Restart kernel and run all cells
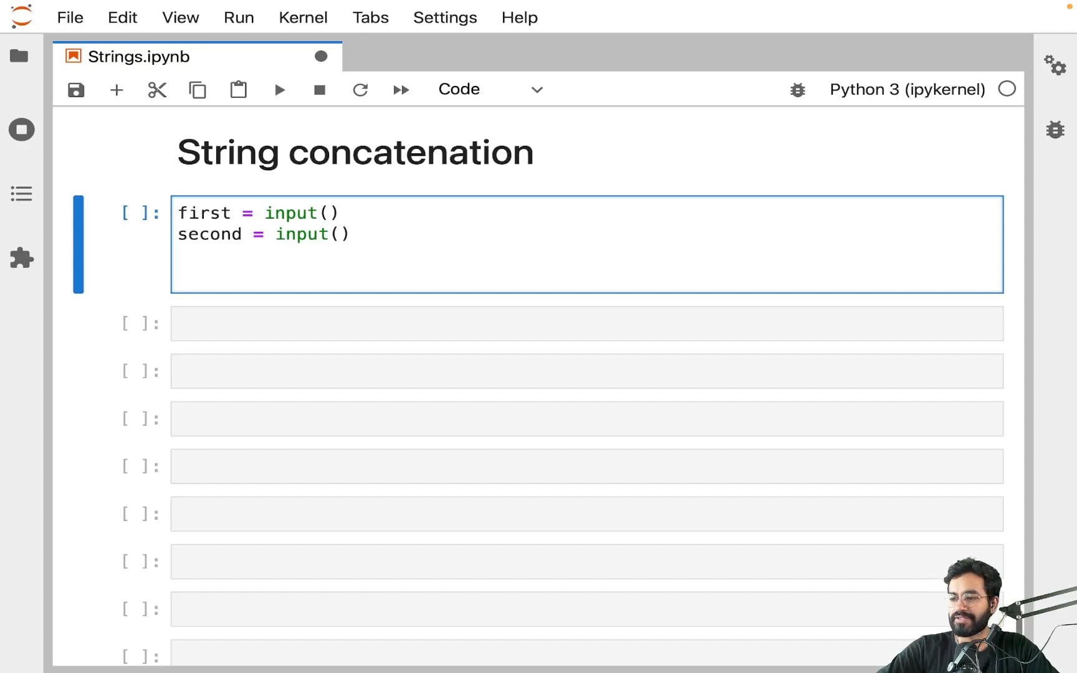This screenshot has height=673, width=1077. click(401, 90)
